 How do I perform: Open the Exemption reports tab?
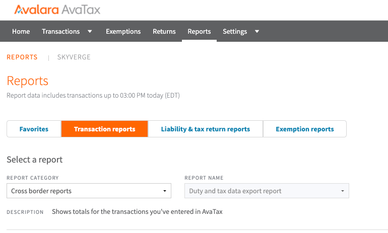[305, 129]
